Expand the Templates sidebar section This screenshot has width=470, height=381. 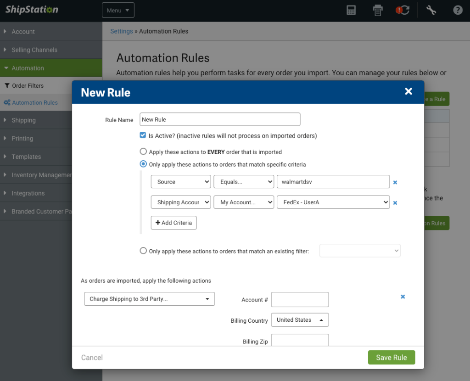(36, 157)
